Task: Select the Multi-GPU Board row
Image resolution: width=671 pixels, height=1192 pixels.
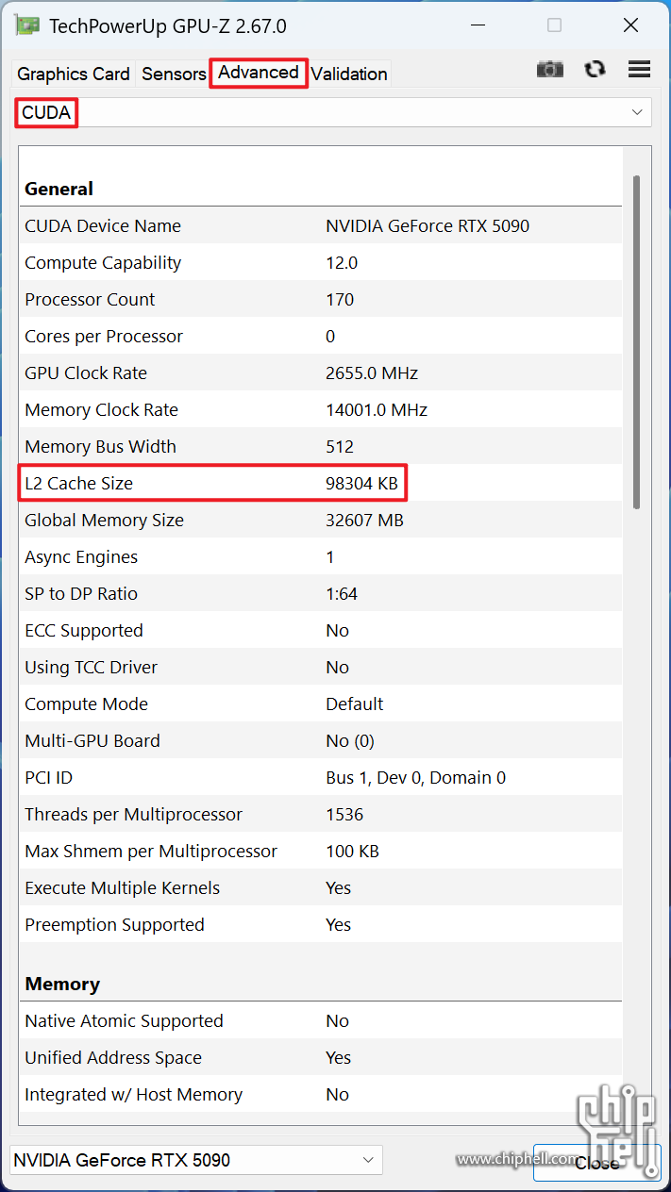Action: [x=322, y=741]
